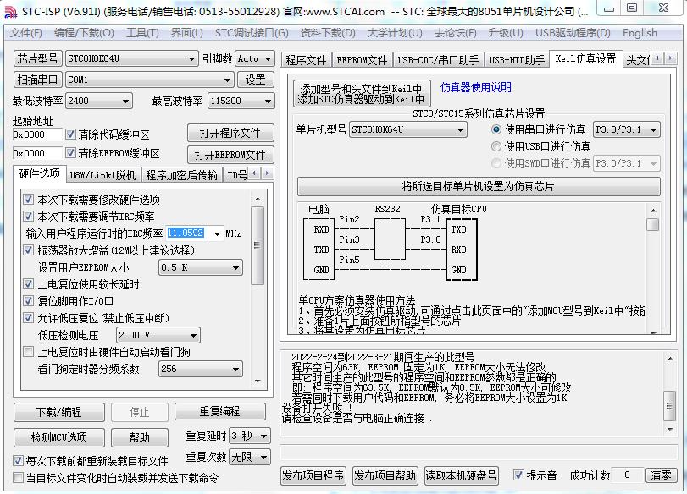
Task: Switch to U8W/Link1脱机 tab
Action: (103, 175)
